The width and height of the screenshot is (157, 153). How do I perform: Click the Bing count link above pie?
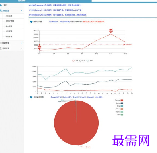pyautogui.click(x=75, y=97)
